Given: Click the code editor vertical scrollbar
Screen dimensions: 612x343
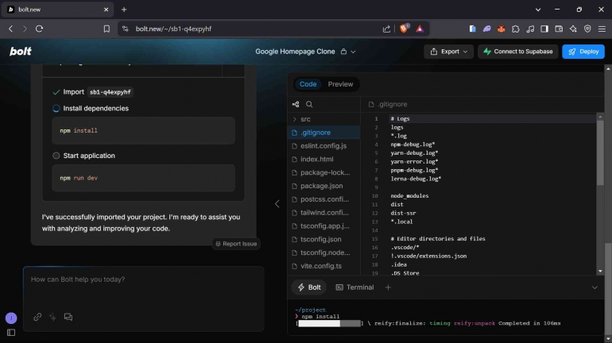Looking at the screenshot, I should [600, 152].
